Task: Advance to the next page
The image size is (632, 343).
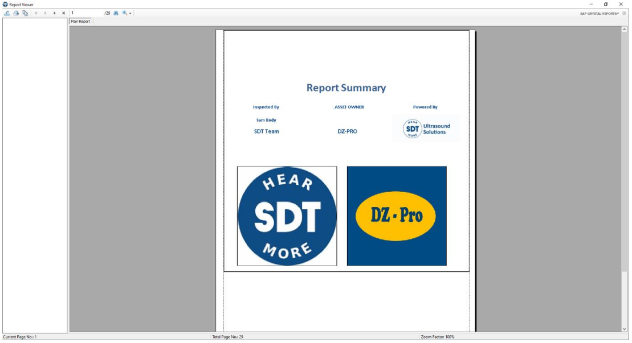Action: click(x=55, y=13)
